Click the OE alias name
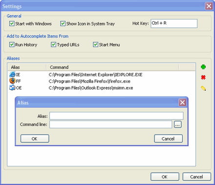Screen dimensions: 215x185 (x=19, y=88)
